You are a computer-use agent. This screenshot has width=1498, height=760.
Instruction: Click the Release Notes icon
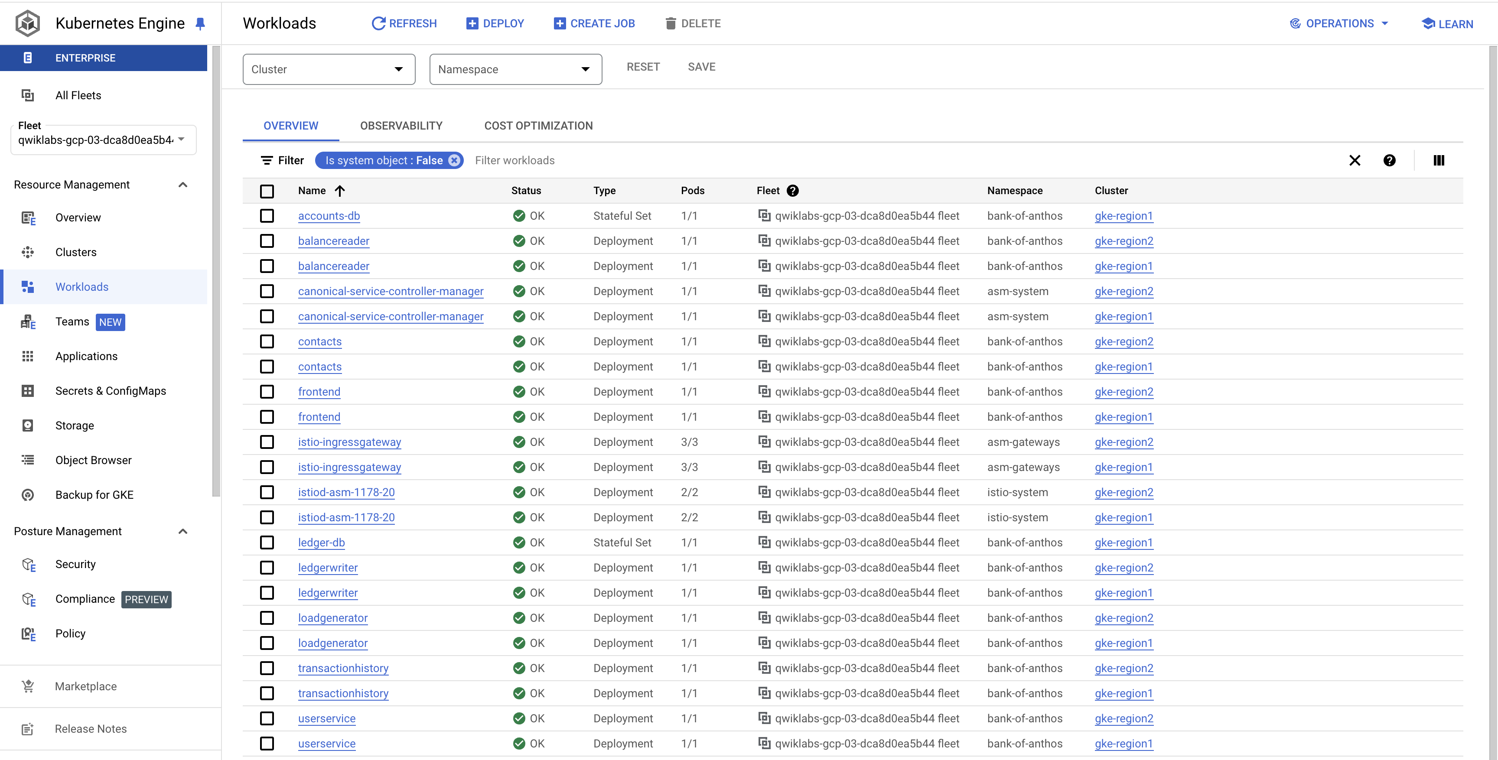[x=27, y=729]
